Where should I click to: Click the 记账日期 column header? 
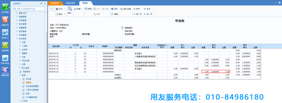57,46
